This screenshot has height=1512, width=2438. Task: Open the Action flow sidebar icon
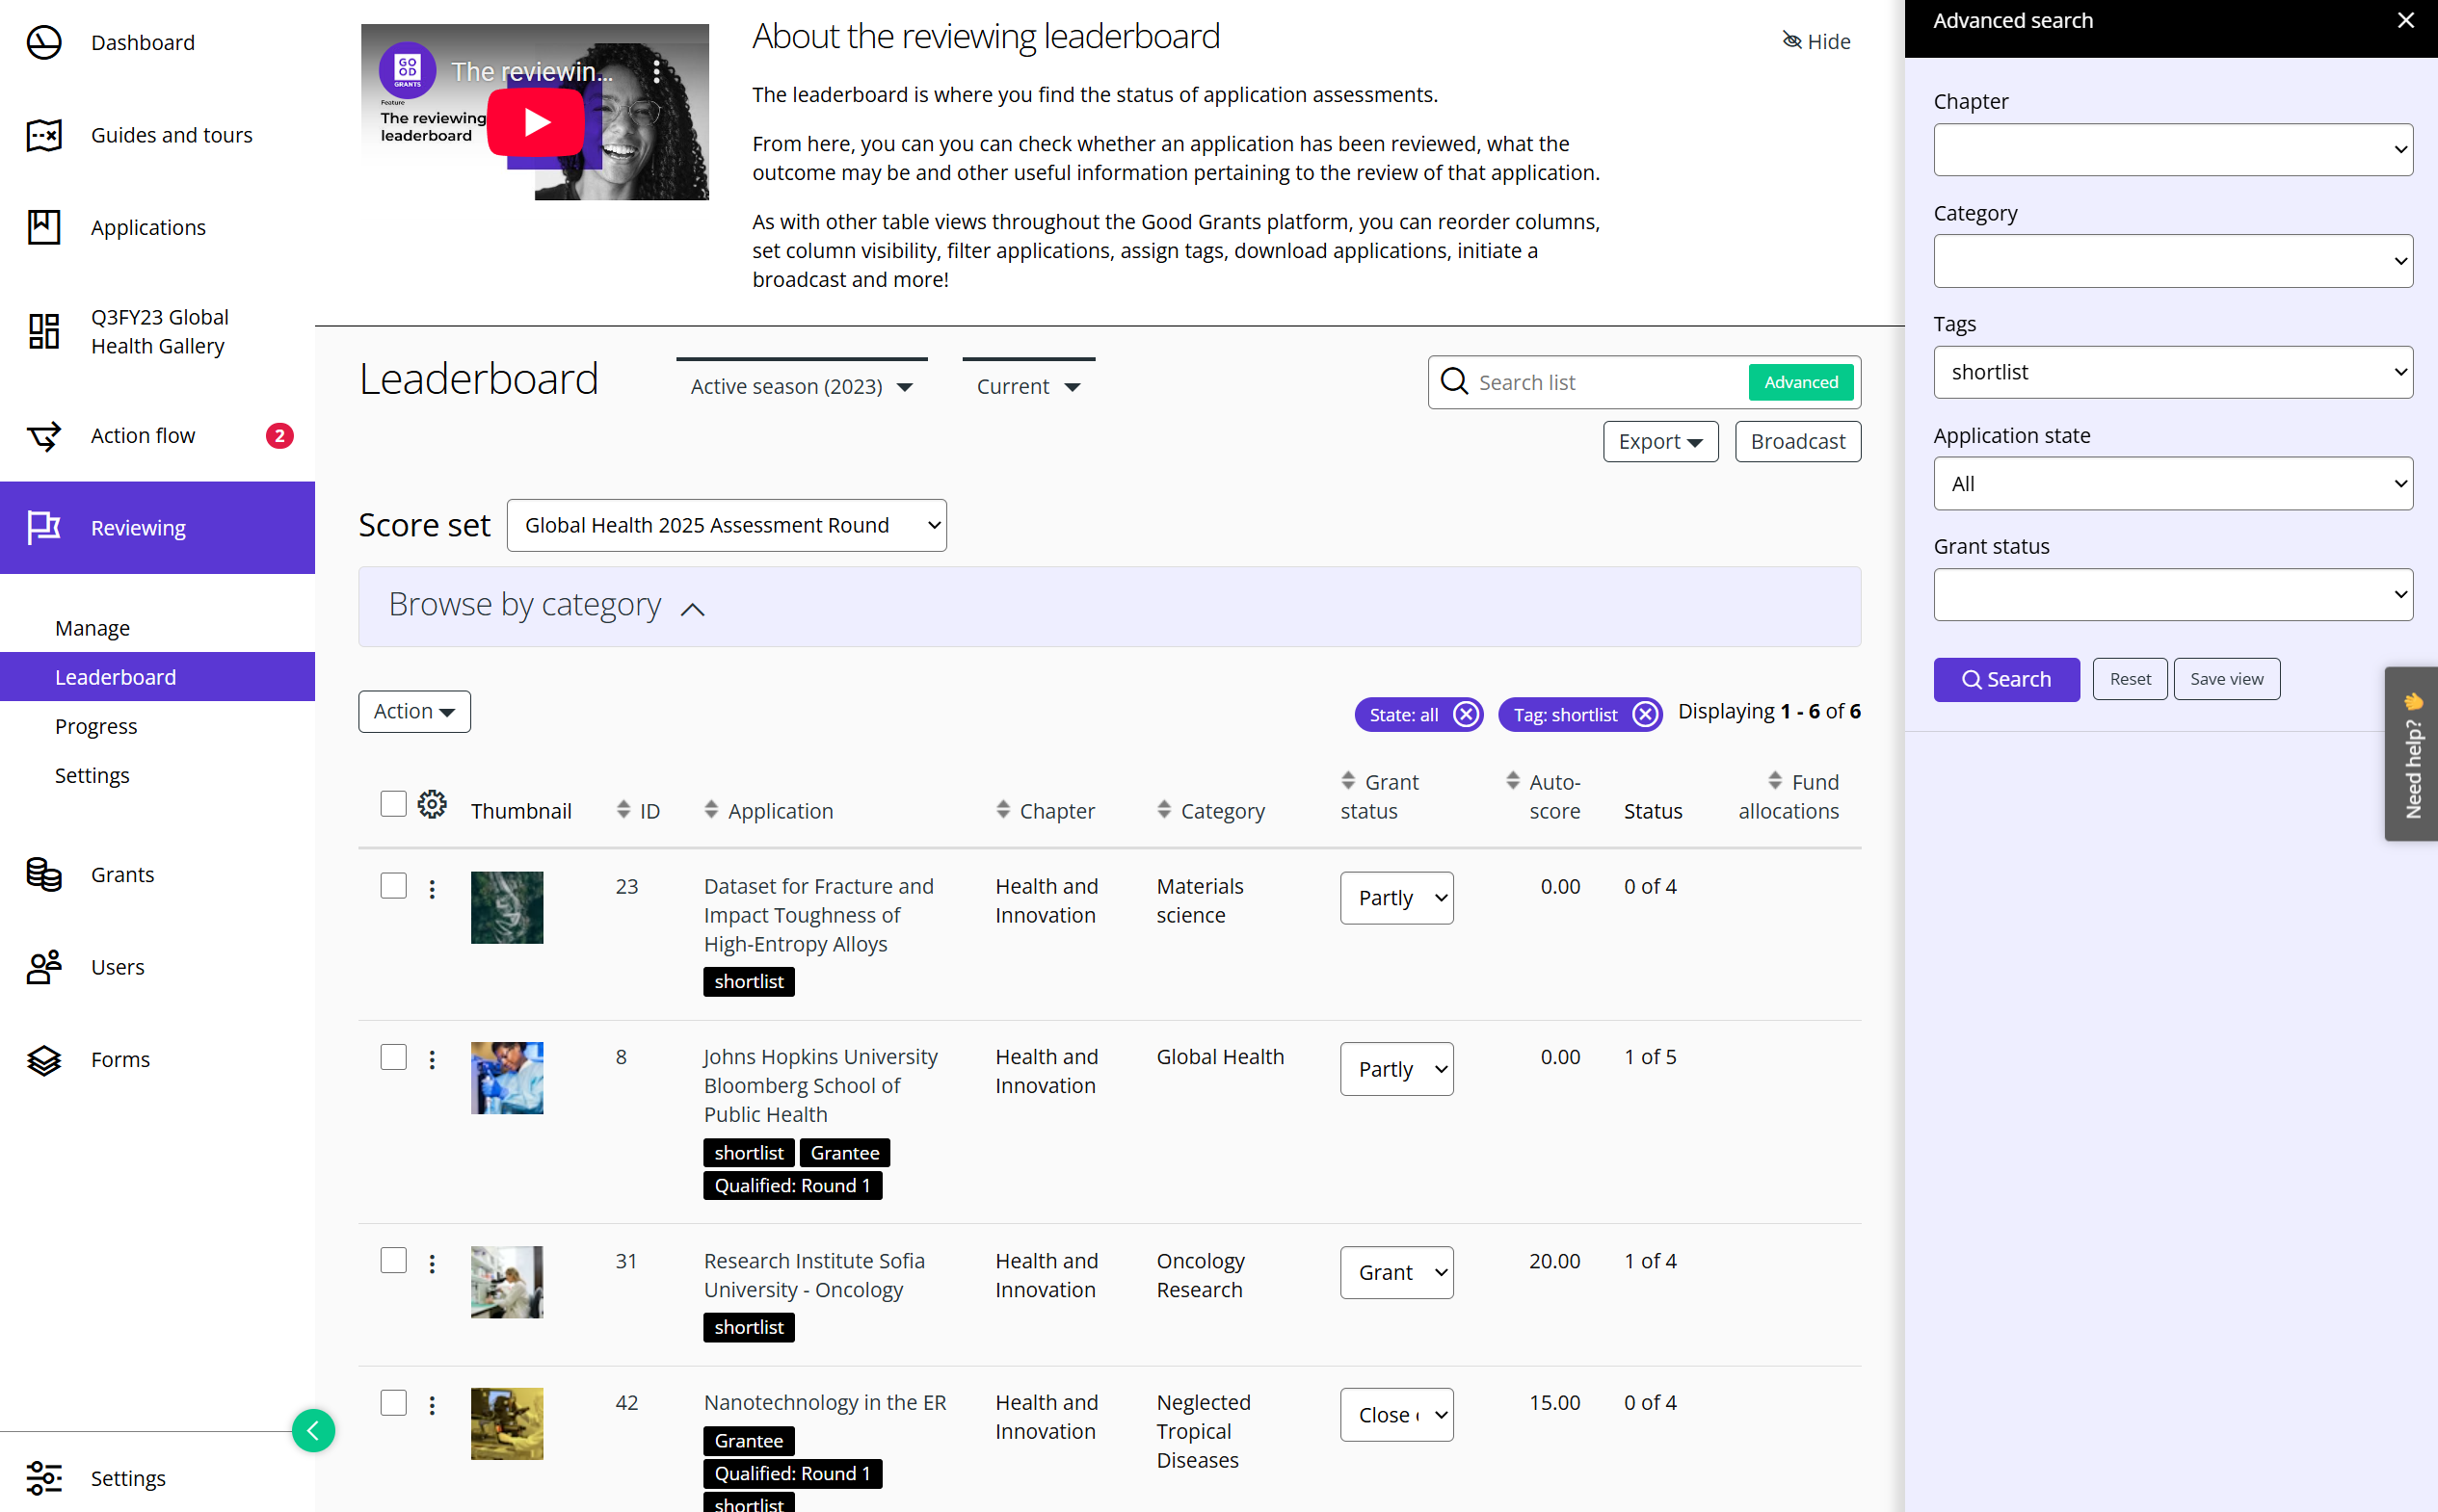tap(44, 436)
